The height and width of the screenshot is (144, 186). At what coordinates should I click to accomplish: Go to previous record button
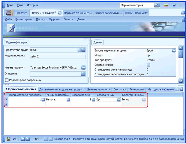(27, 139)
